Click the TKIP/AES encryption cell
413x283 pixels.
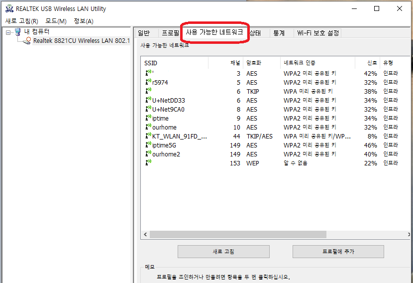(259, 137)
